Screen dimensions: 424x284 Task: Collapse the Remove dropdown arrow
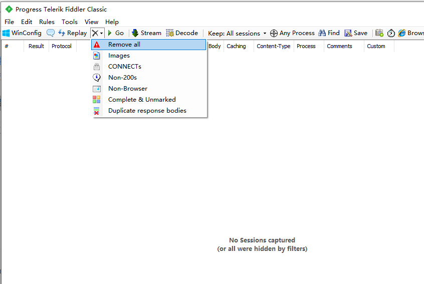101,33
